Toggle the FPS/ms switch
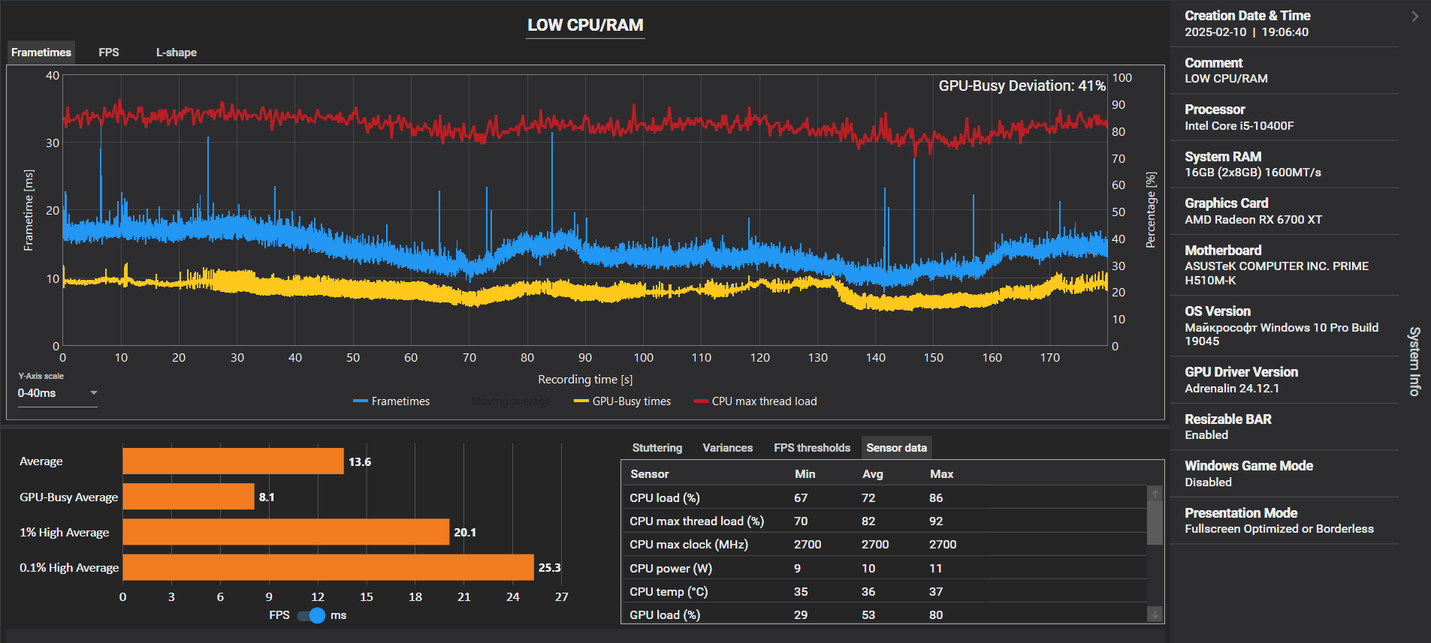 coord(311,615)
